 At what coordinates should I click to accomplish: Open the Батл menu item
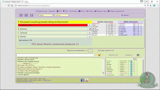pyautogui.click(x=65, y=11)
